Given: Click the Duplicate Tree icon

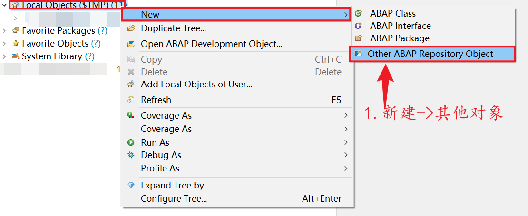Looking at the screenshot, I should coord(131,28).
